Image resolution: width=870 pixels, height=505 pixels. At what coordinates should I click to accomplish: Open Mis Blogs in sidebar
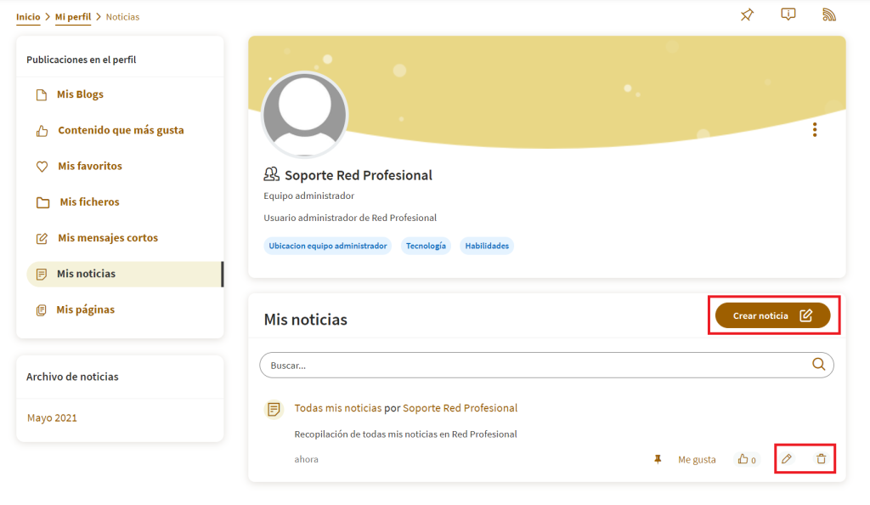coord(80,94)
